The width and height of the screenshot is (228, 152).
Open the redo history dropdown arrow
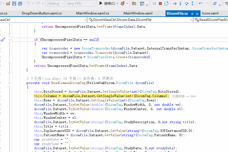pyautogui.click(x=43, y=4)
